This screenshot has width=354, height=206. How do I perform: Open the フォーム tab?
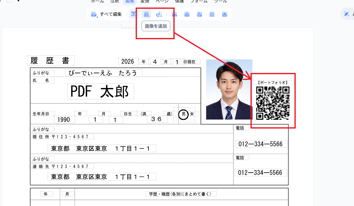pyautogui.click(x=199, y=1)
